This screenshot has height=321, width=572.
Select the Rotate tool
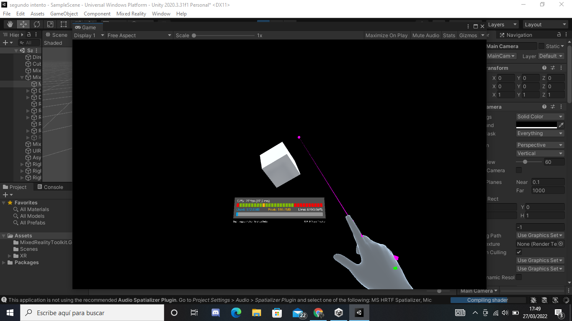37,24
